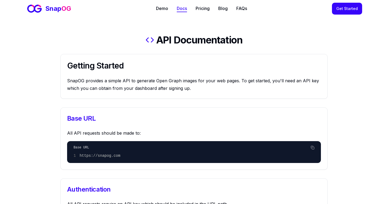The width and height of the screenshot is (388, 204).
Task: Open the Demo page
Action: pos(162,8)
